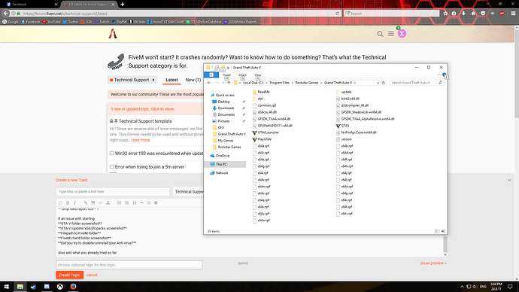519x292 pixels.
Task: Toggle bold formatting in topic editor
Action: click(68, 202)
